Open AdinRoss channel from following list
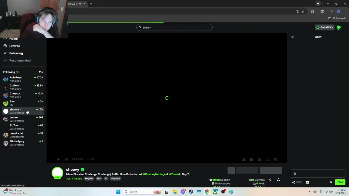Viewport: 349px width, 196px height. pos(23,79)
